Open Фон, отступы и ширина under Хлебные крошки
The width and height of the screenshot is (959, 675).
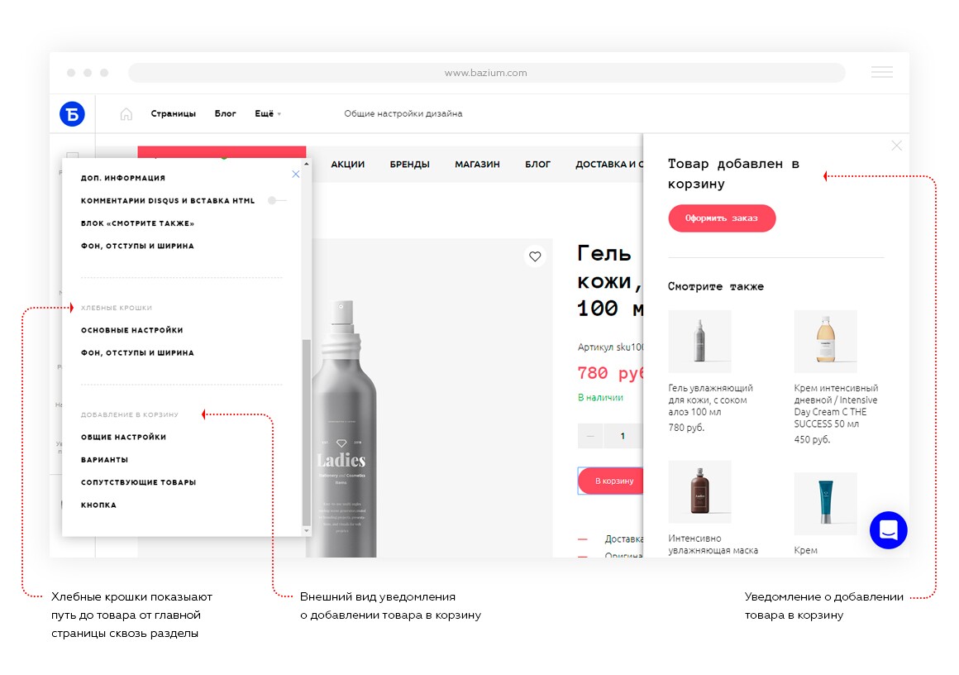click(x=137, y=352)
